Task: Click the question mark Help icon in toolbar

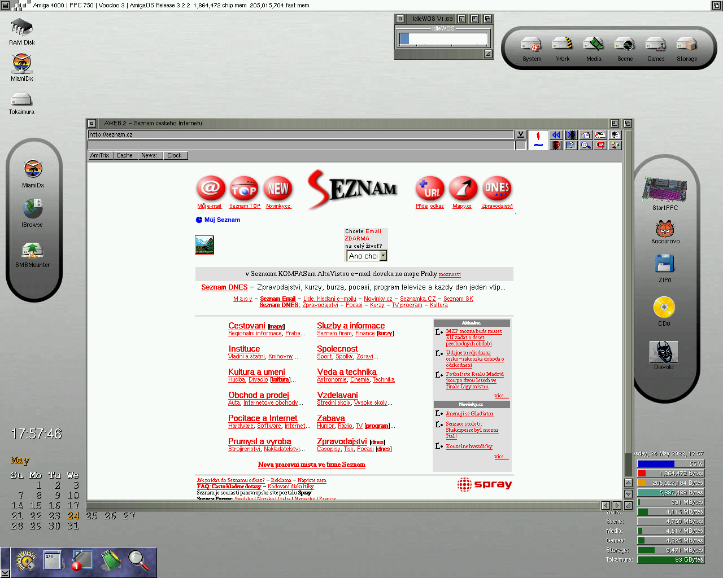Action: tap(571, 145)
